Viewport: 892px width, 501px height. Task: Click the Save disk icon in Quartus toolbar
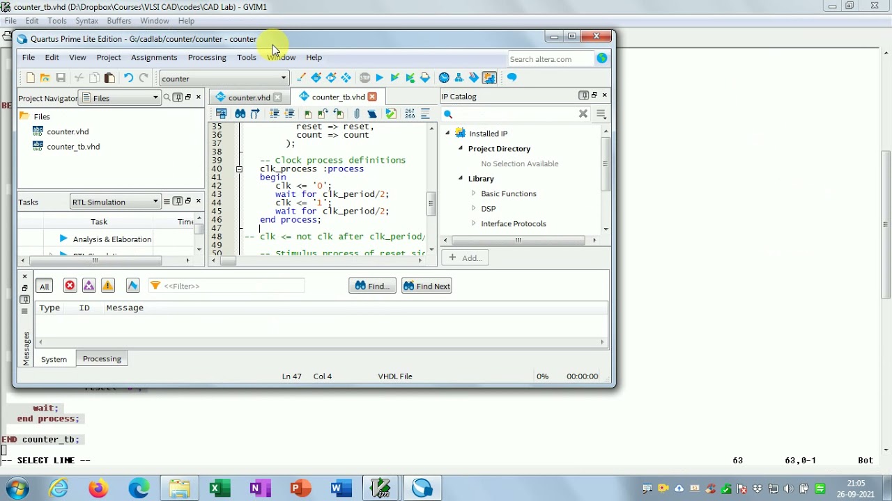[x=61, y=78]
